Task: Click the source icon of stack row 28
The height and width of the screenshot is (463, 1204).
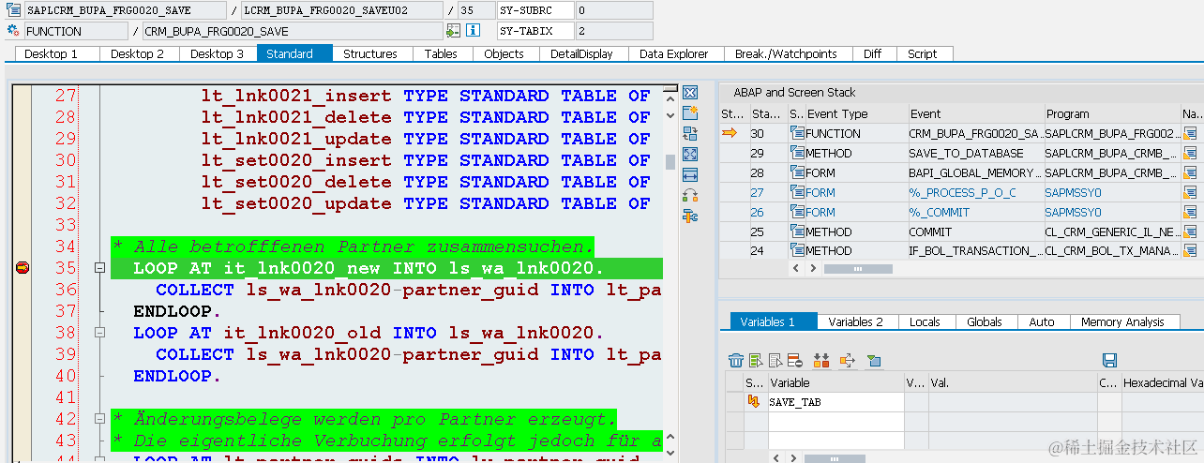Action: [797, 173]
